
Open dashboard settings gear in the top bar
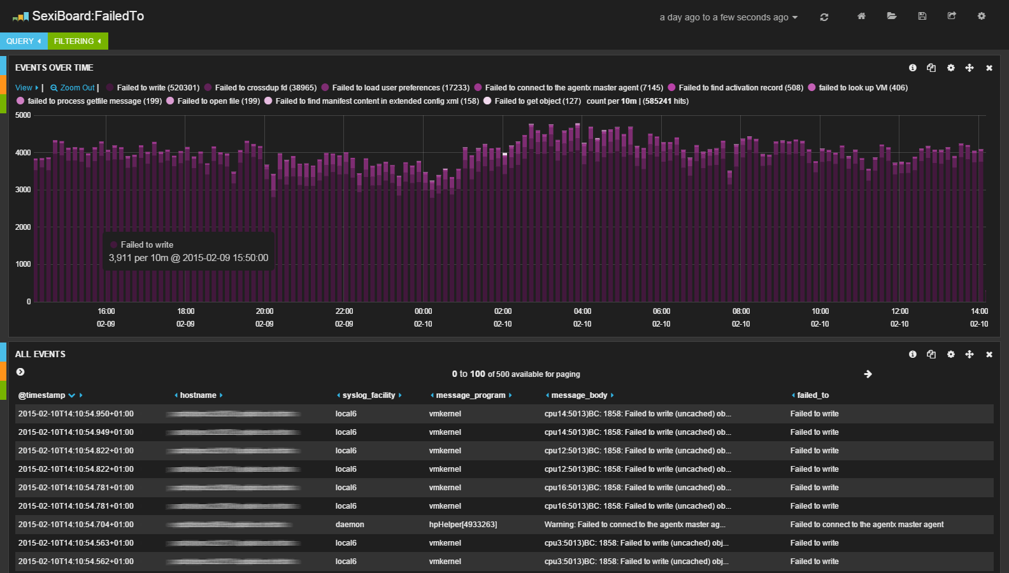click(x=982, y=16)
